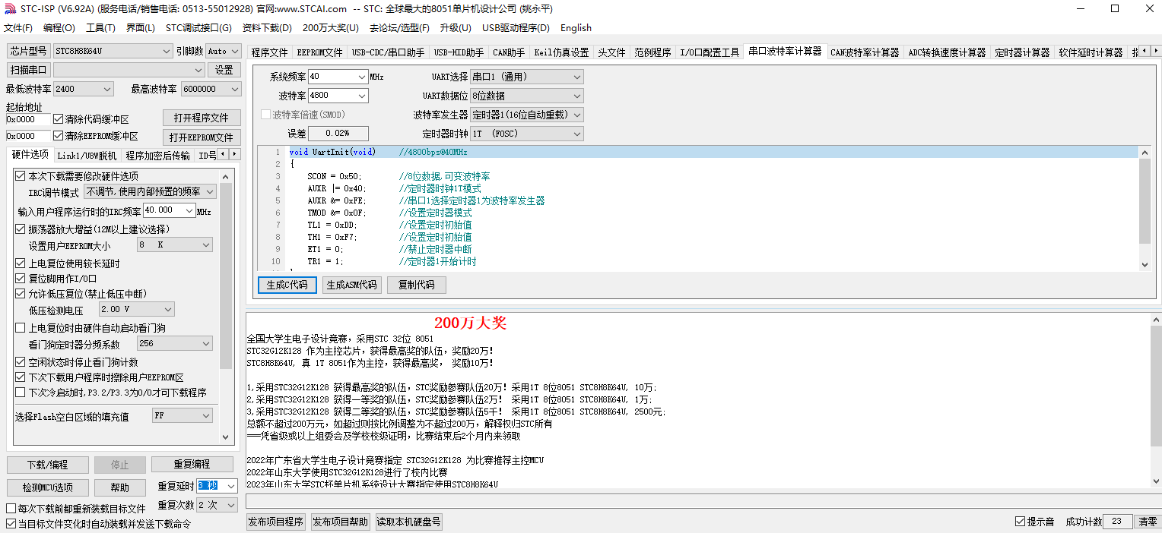Click 检测MCU选项 button
The image size is (1162, 533).
point(48,487)
